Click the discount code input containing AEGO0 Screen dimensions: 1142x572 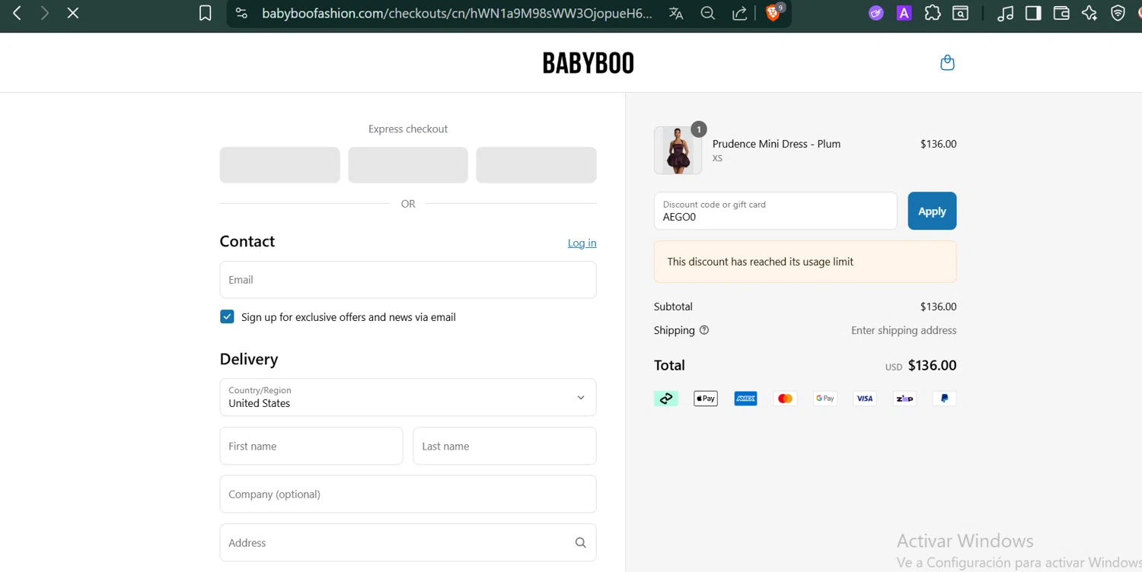pyautogui.click(x=775, y=211)
